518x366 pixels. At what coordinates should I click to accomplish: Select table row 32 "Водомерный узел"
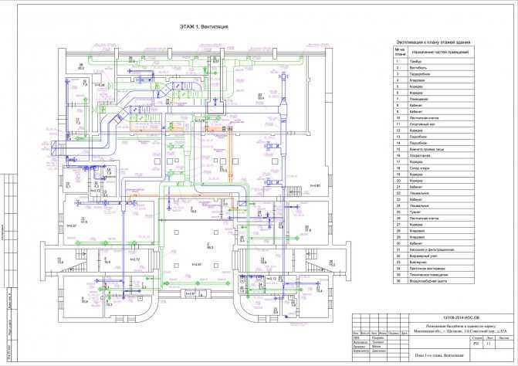[433, 256]
